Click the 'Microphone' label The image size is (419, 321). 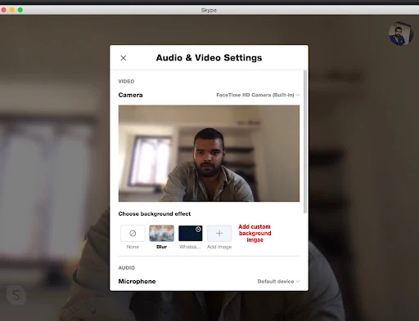(137, 281)
